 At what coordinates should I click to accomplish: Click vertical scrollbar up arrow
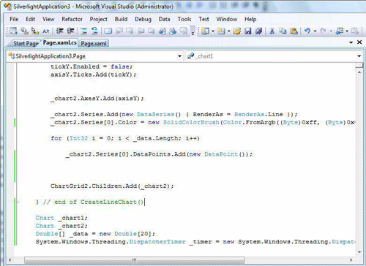pyautogui.click(x=359, y=72)
